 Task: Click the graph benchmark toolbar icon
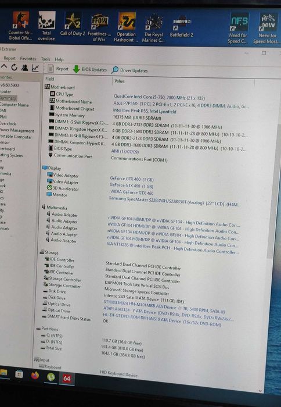35,68
